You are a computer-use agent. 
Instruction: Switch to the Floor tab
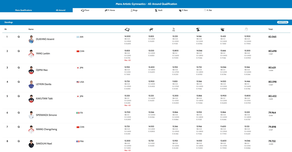pos(85,10)
